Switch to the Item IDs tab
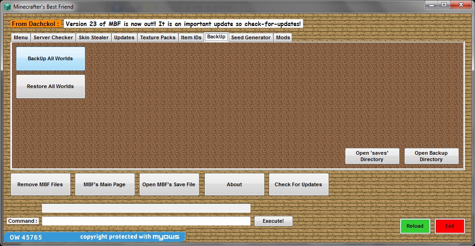This screenshot has height=246, width=475. (x=191, y=37)
